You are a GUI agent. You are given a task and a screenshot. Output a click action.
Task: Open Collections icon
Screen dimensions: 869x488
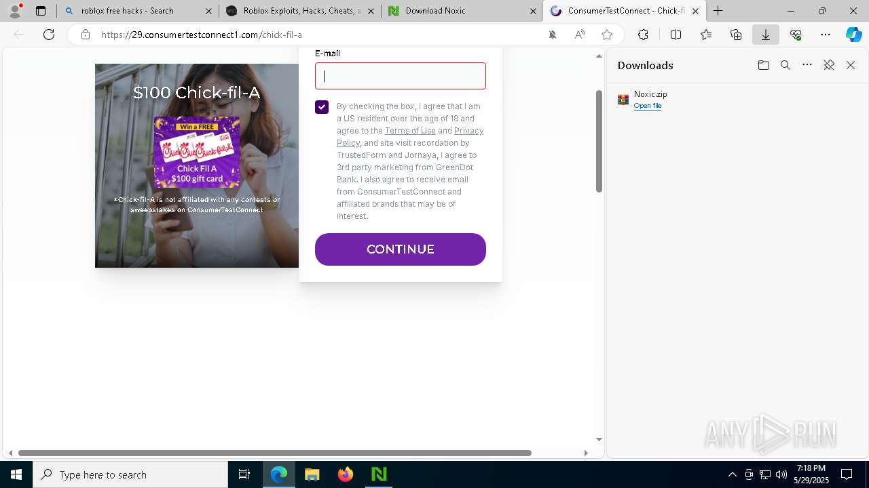736,35
